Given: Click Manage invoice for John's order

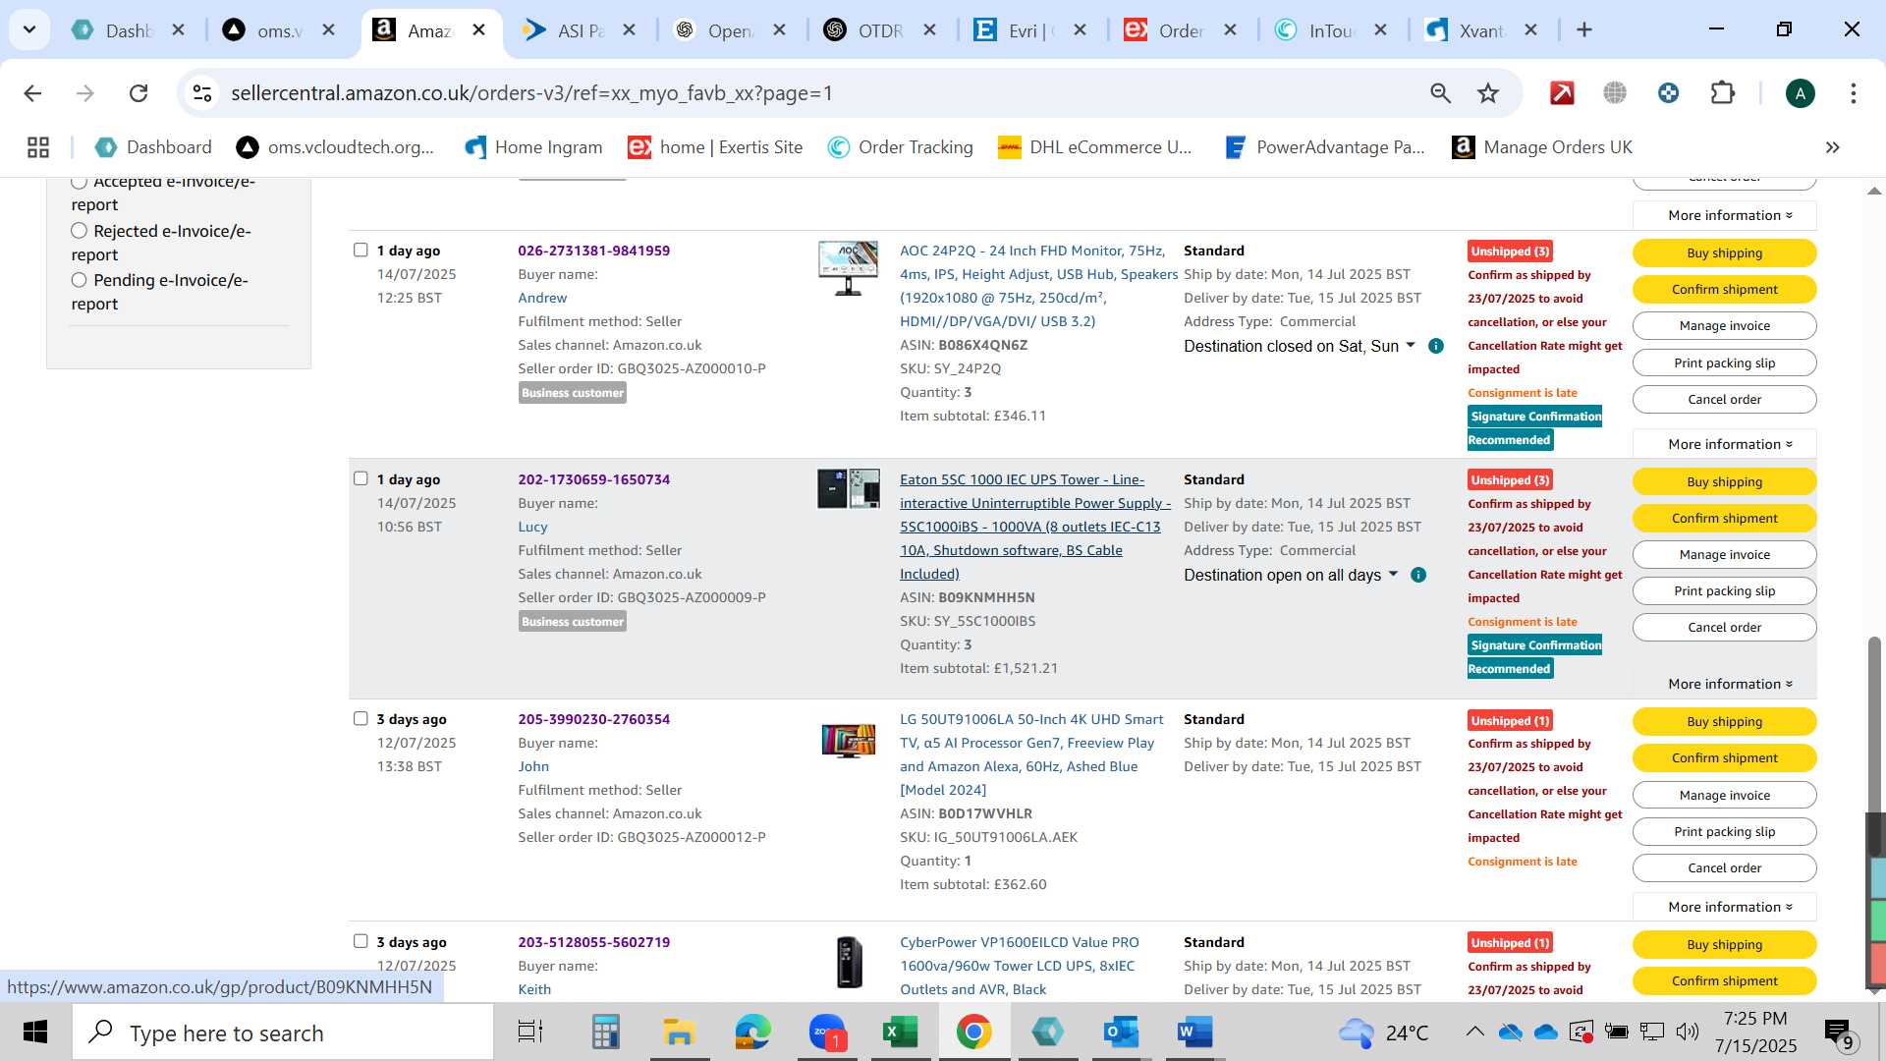Looking at the screenshot, I should (1724, 795).
